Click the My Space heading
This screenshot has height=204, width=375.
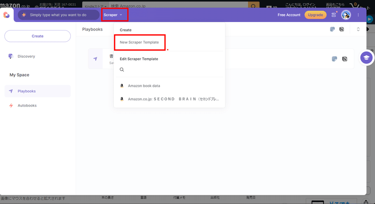click(x=19, y=75)
